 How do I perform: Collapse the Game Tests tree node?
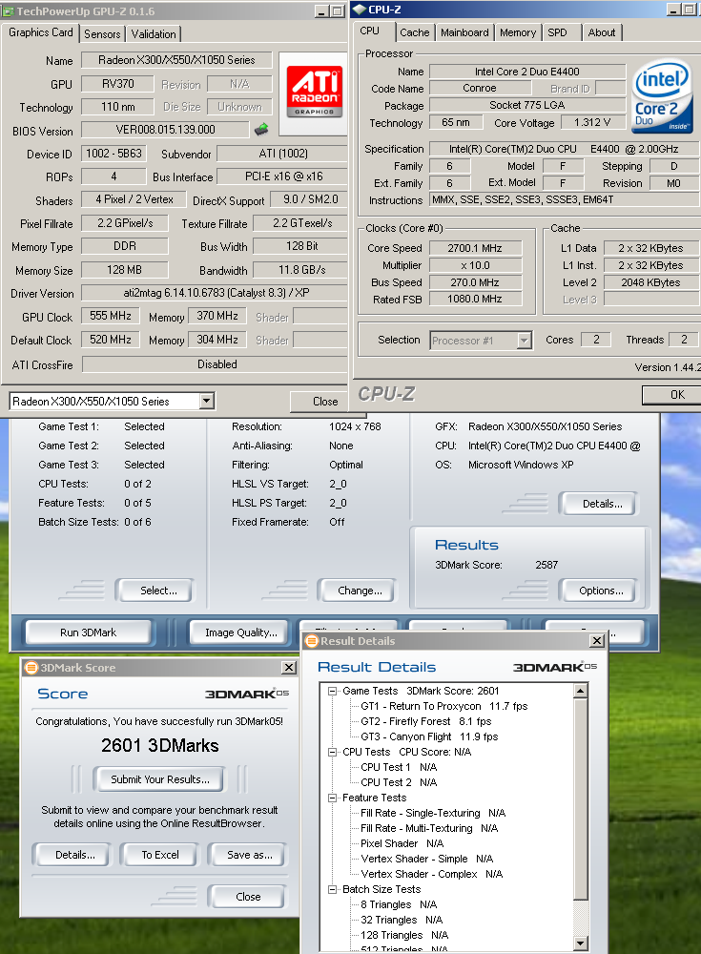coord(332,691)
